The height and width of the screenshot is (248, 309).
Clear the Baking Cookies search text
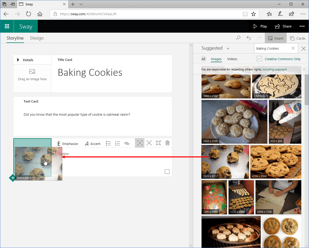point(293,48)
